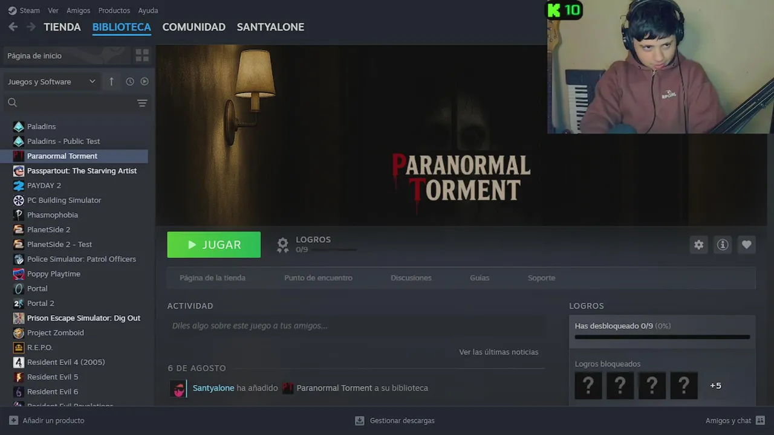Click Santyalone's avatar in the activity feed
This screenshot has width=774, height=435.
[178, 388]
